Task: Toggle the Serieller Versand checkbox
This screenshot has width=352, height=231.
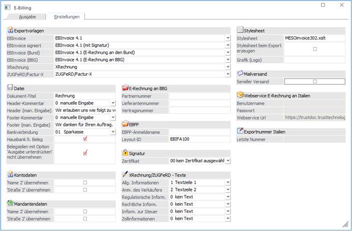Action: tap(314, 82)
